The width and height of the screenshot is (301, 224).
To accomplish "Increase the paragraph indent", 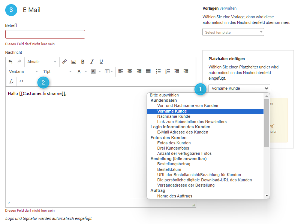I will click(x=186, y=71).
